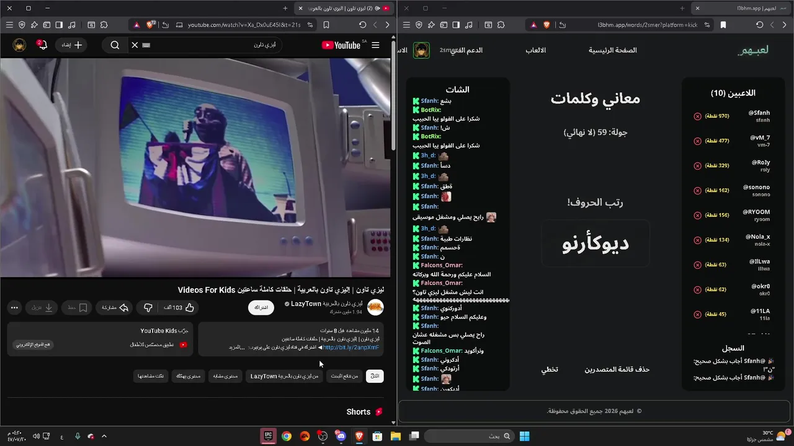This screenshot has height=446, width=794.
Task: Open the YouTube guide hamburger menu
Action: 375,45
